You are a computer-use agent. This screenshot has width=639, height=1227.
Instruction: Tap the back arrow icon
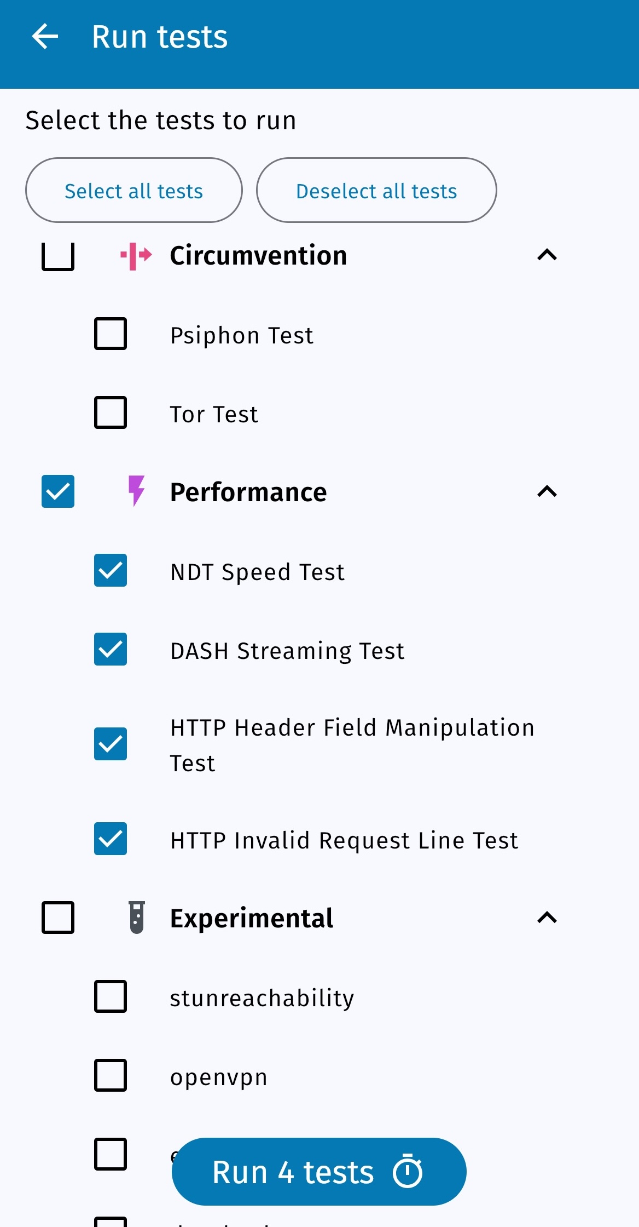[x=45, y=37]
